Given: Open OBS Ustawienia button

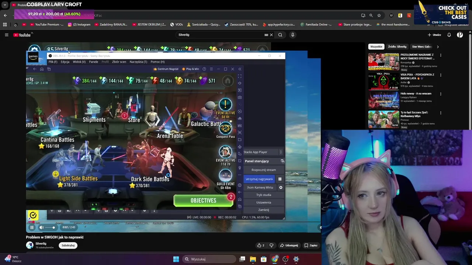Looking at the screenshot, I should (x=263, y=202).
